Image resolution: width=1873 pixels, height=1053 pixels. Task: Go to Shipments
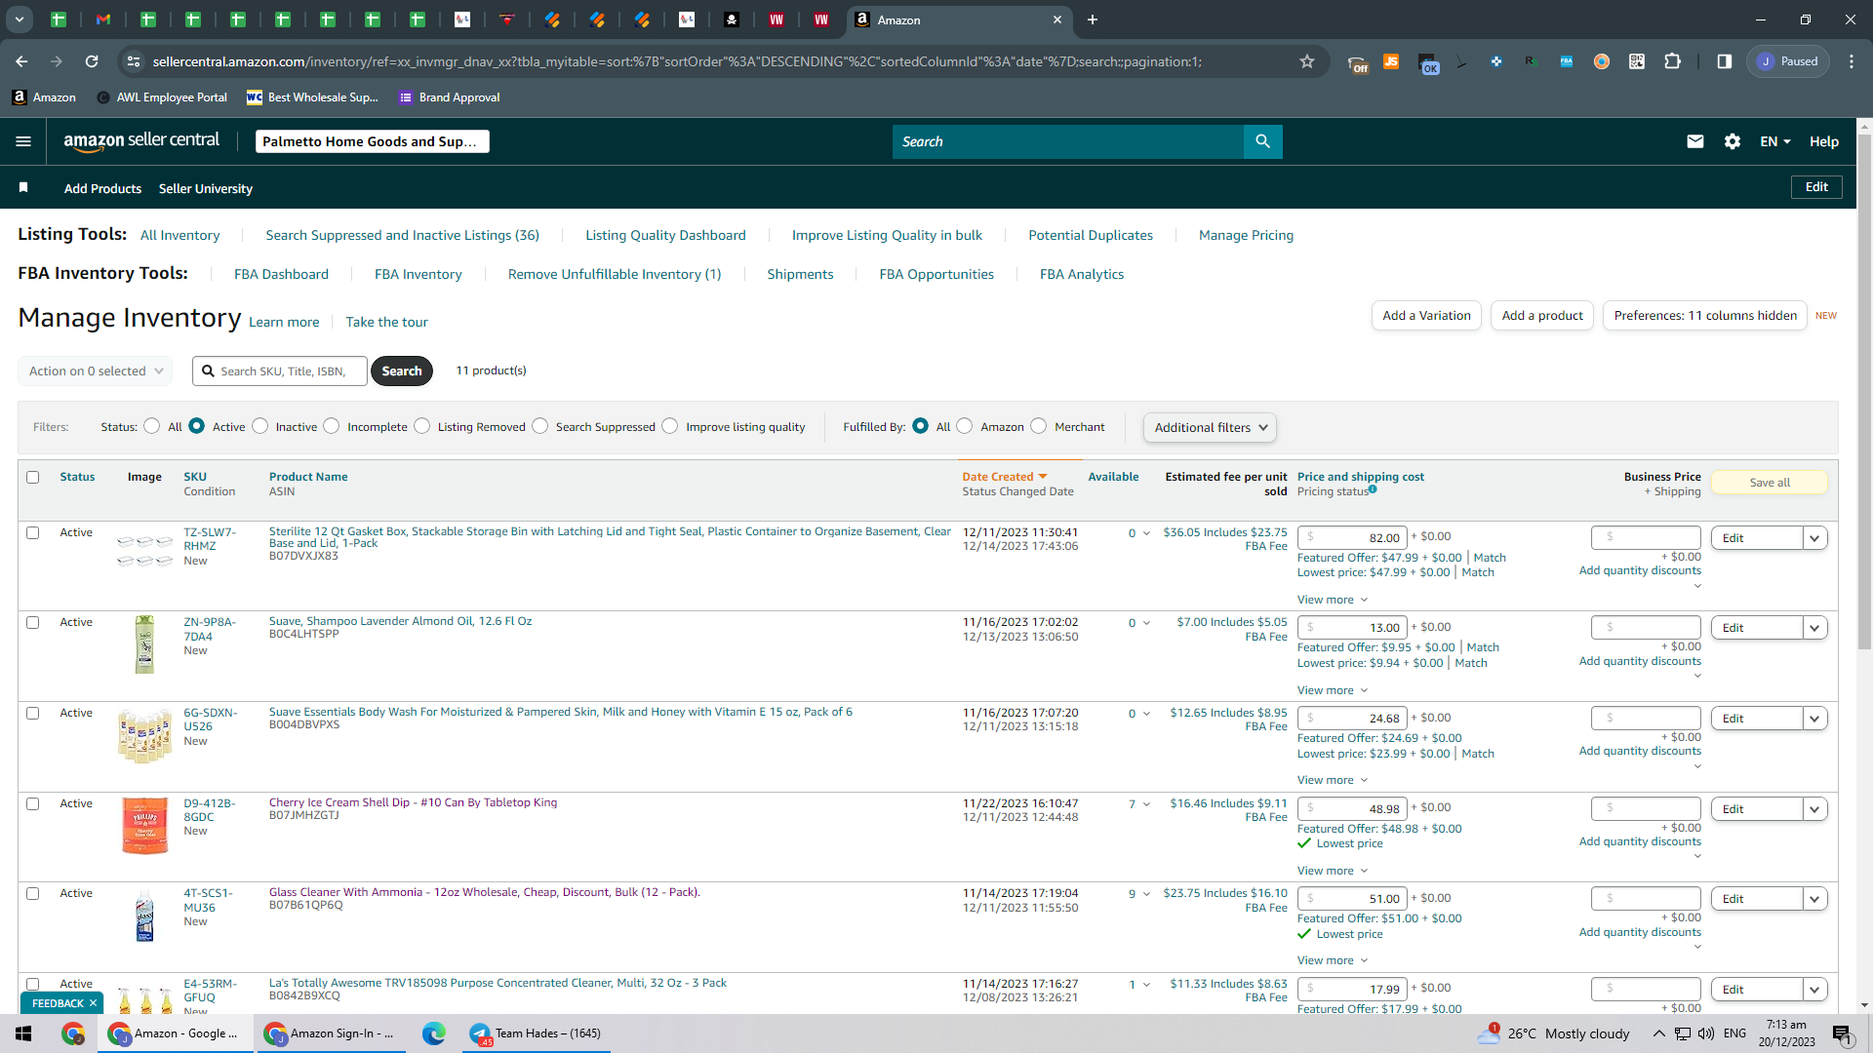click(x=800, y=275)
